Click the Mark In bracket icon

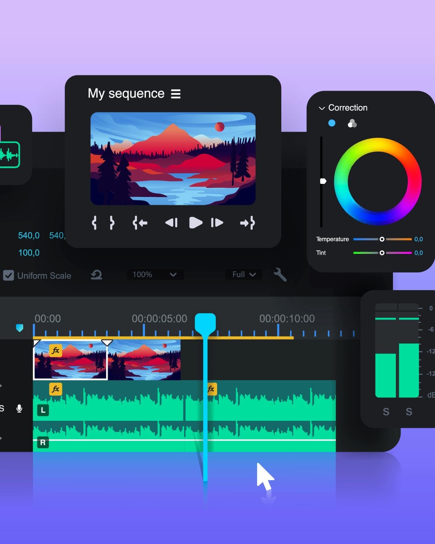[94, 223]
